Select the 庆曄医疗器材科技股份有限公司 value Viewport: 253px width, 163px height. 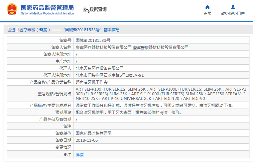point(132,47)
